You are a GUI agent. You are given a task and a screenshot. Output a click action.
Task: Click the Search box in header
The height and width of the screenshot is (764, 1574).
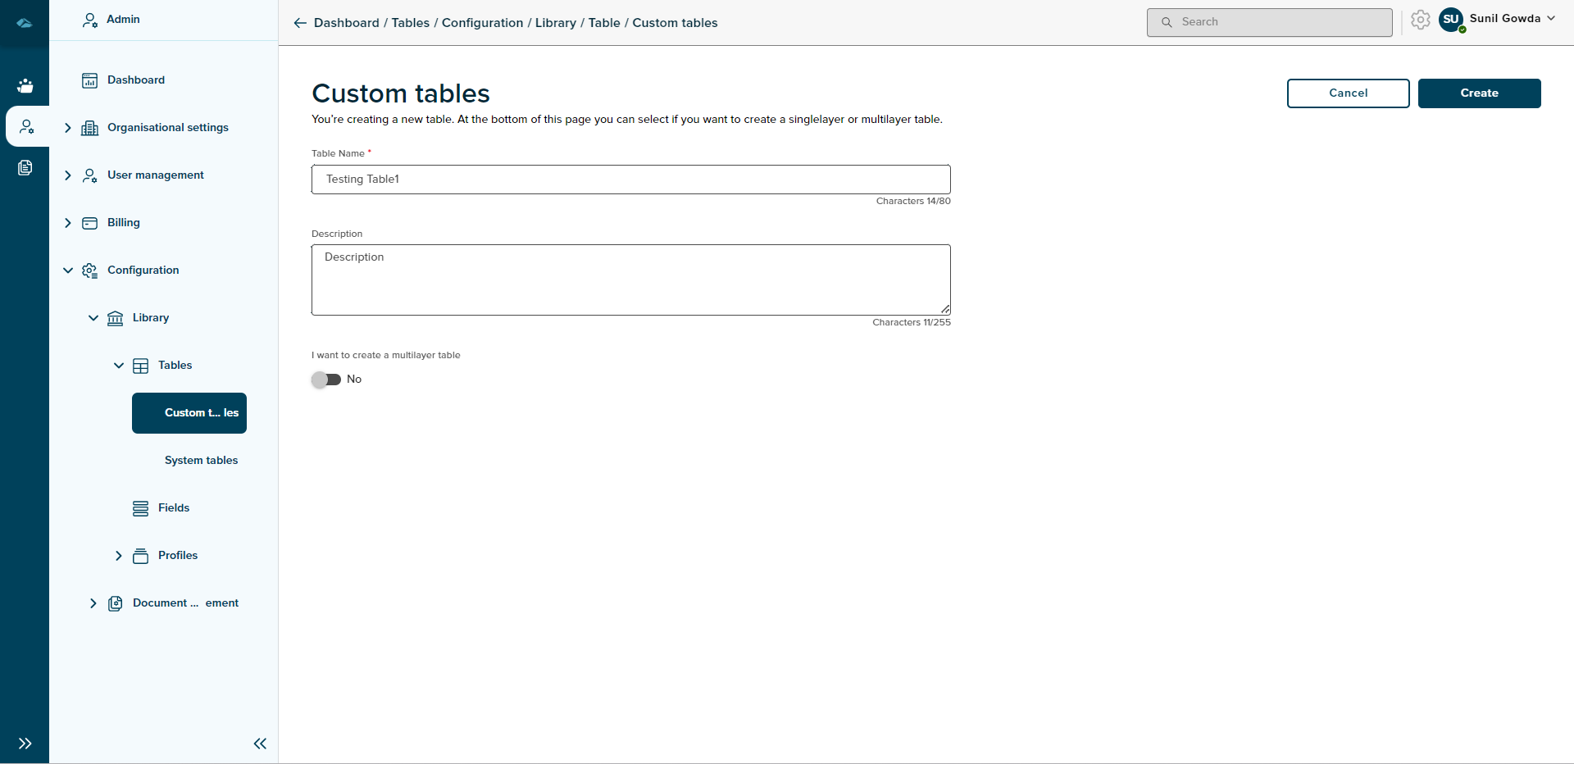(1269, 22)
